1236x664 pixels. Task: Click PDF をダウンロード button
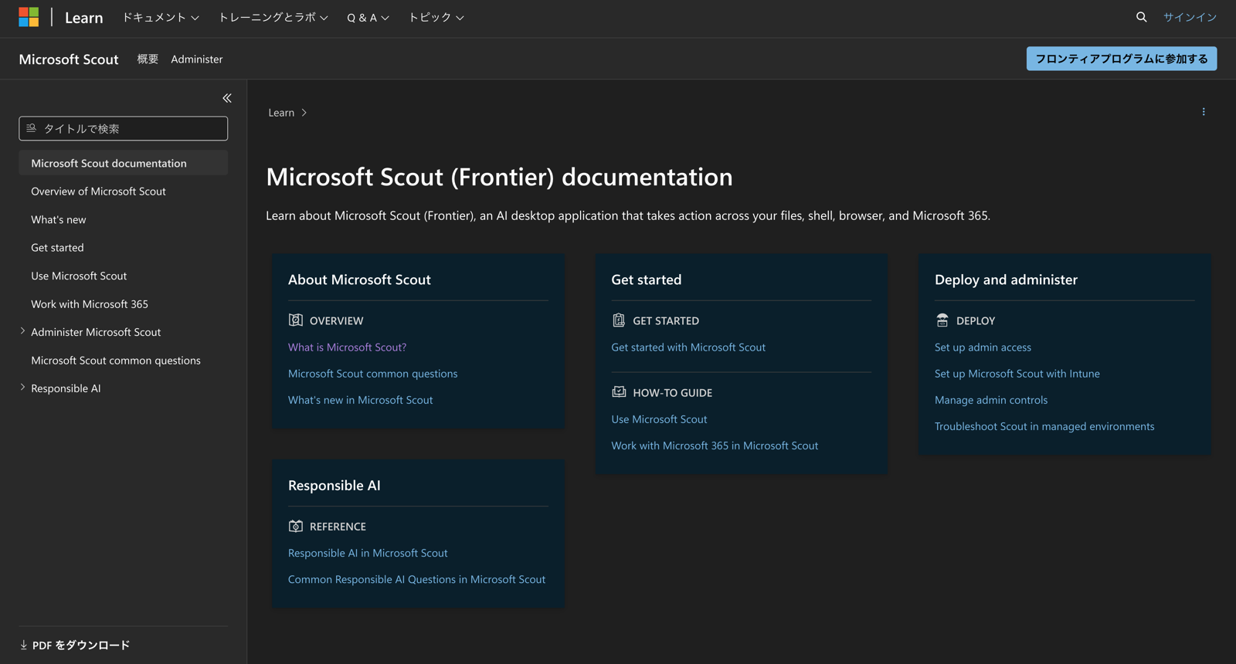tap(75, 645)
